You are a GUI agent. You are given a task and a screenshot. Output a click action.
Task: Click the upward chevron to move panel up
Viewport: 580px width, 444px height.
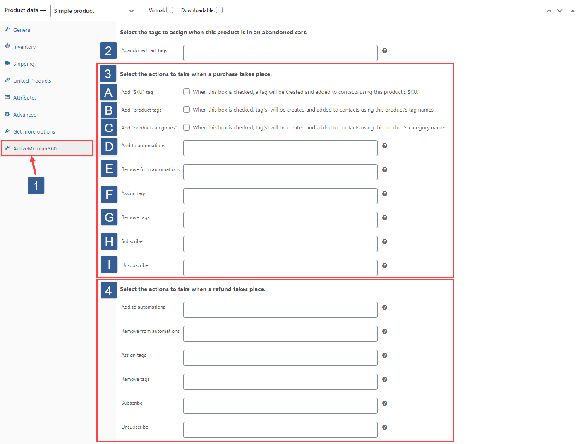549,10
